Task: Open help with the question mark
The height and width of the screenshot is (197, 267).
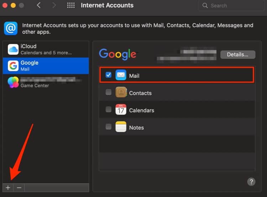Action: [251, 182]
